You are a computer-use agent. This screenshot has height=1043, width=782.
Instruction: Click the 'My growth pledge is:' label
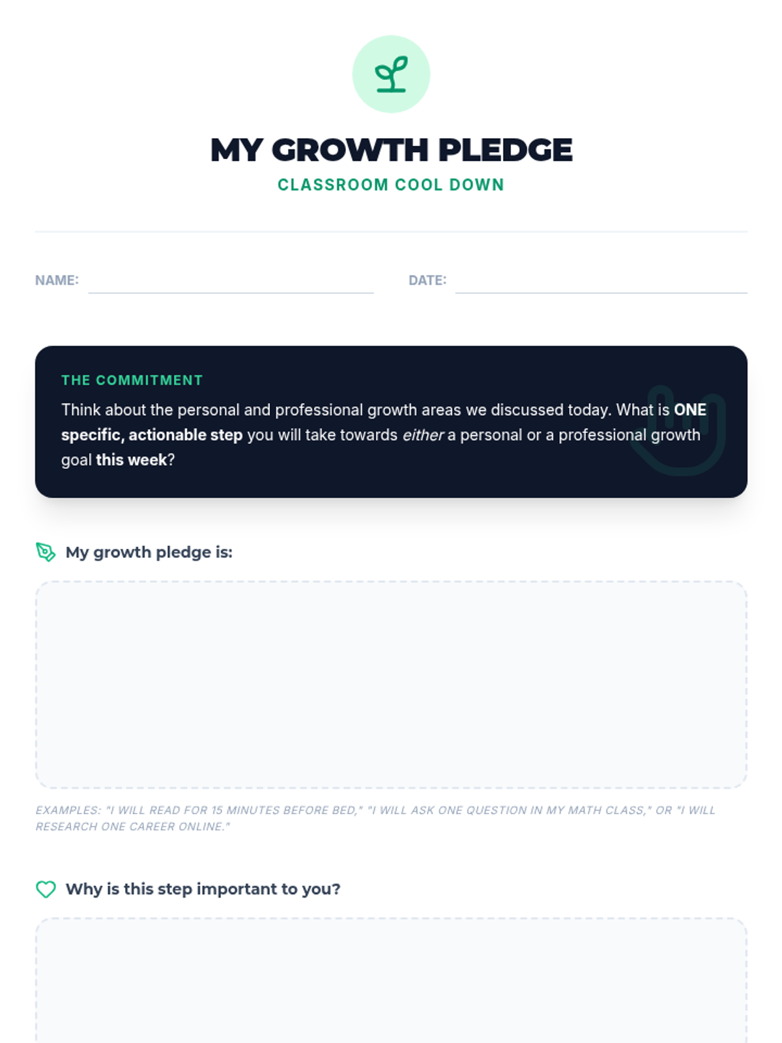(149, 552)
